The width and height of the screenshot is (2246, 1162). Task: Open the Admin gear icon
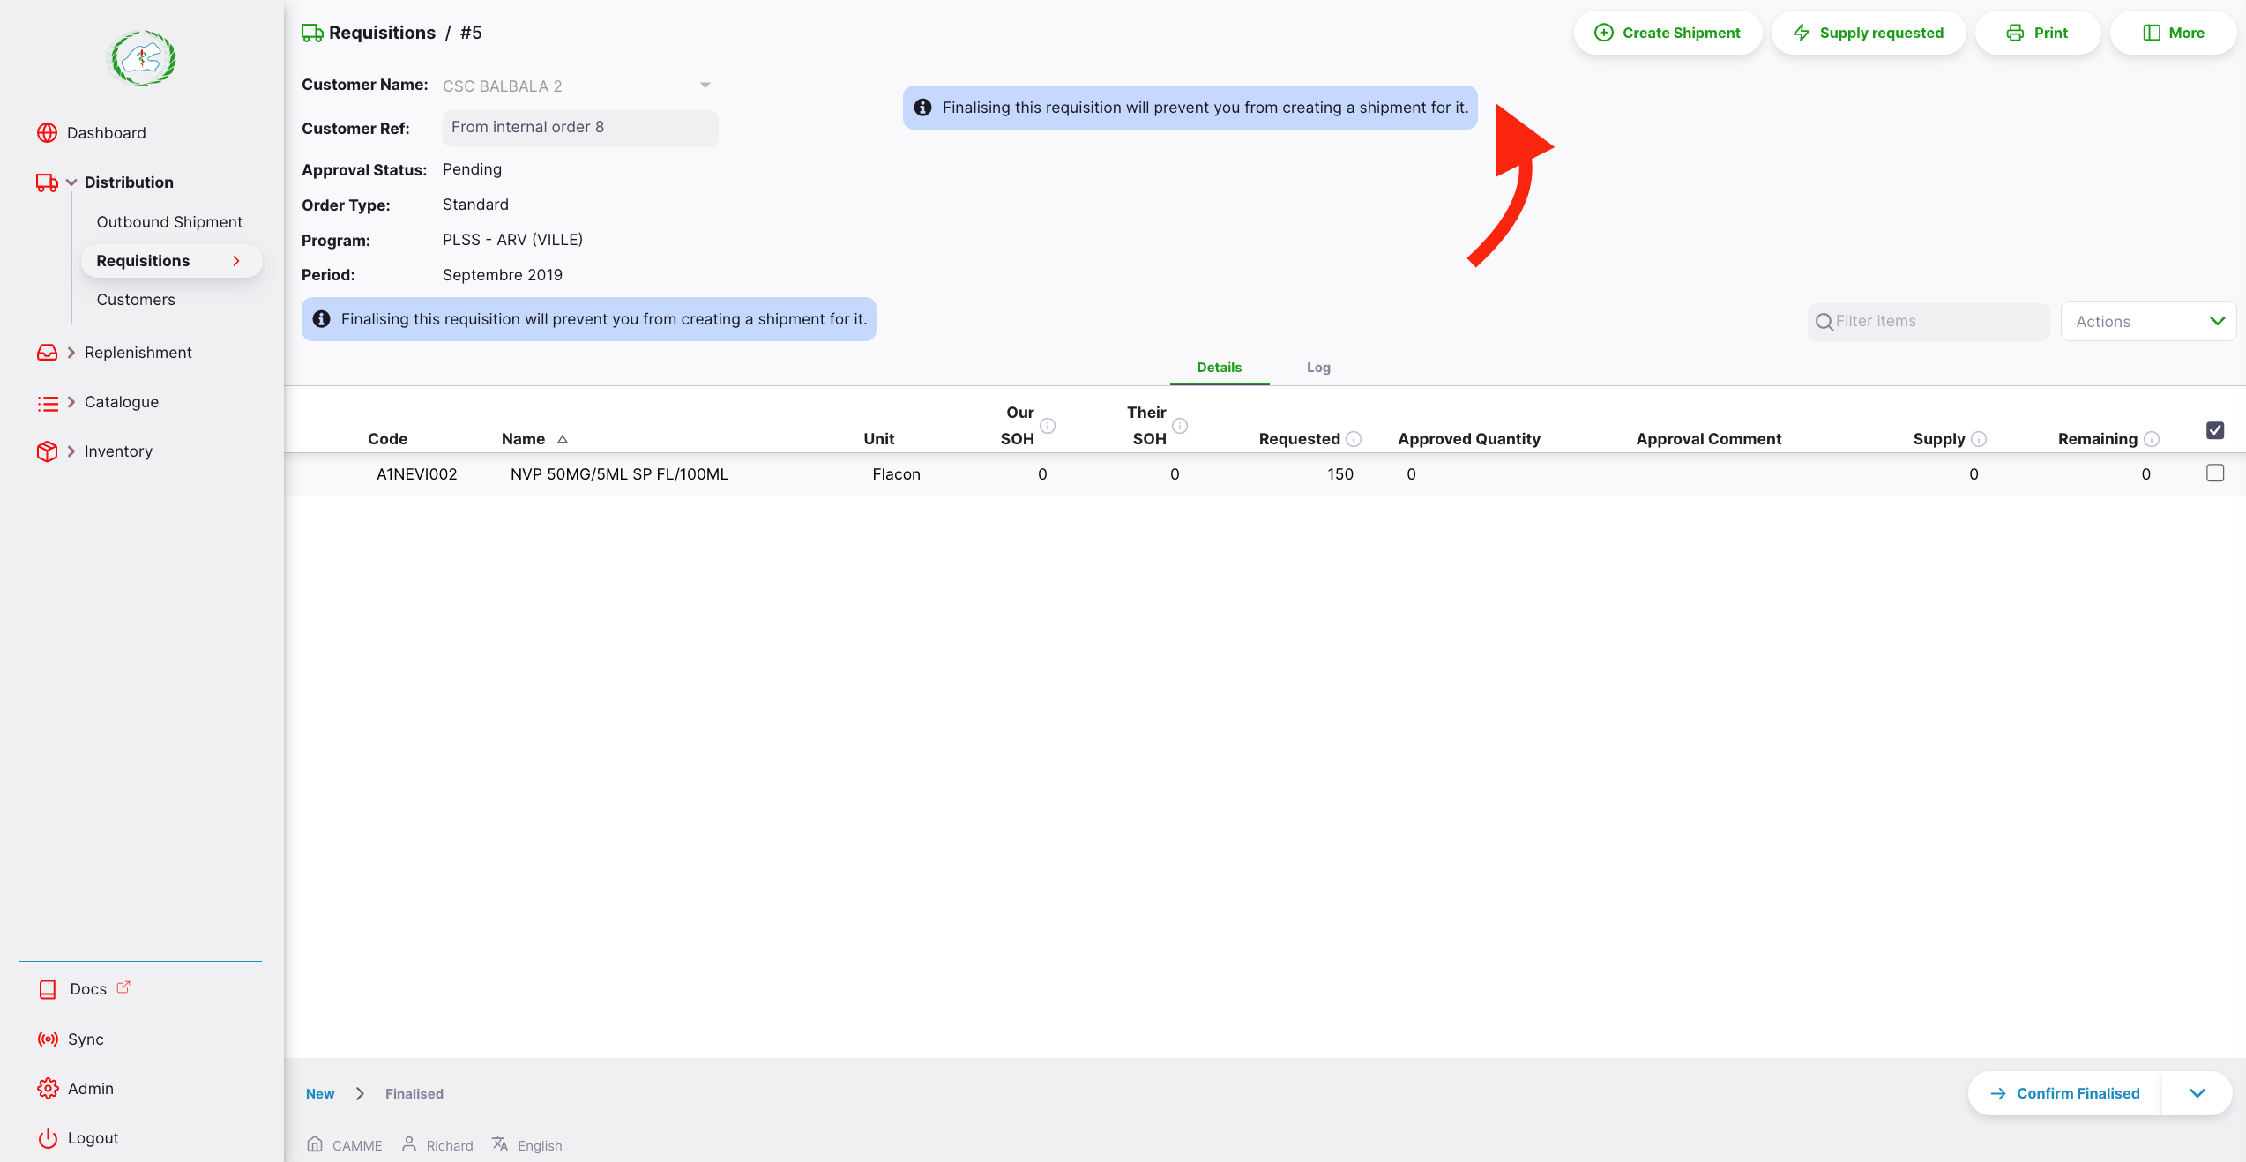[x=48, y=1088]
